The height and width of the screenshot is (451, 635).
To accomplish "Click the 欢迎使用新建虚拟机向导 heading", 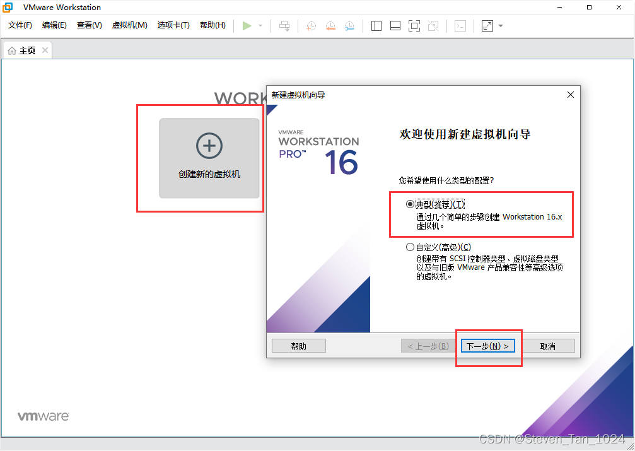I will click(465, 134).
